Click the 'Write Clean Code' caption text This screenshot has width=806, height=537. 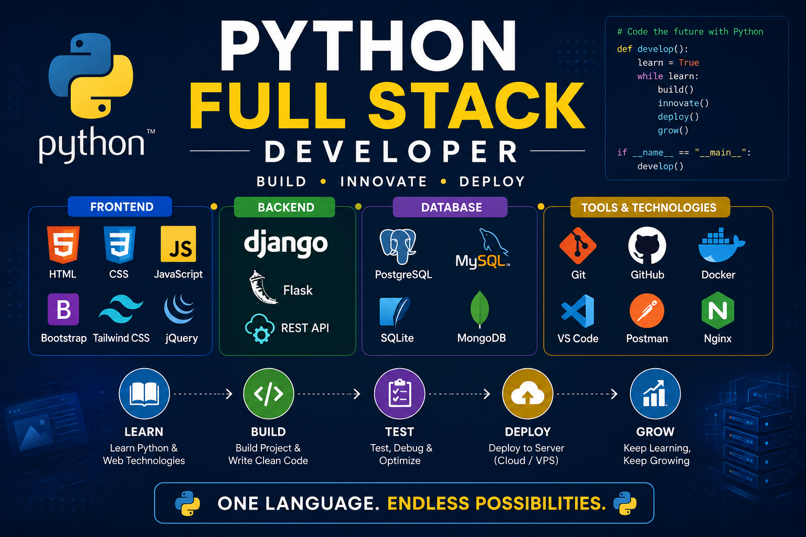pyautogui.click(x=268, y=460)
